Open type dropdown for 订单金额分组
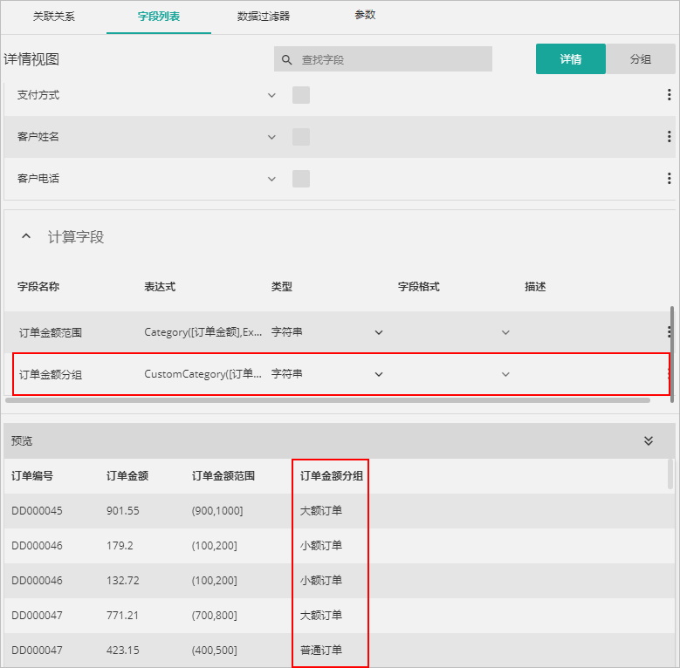The width and height of the screenshot is (680, 668). tap(379, 374)
